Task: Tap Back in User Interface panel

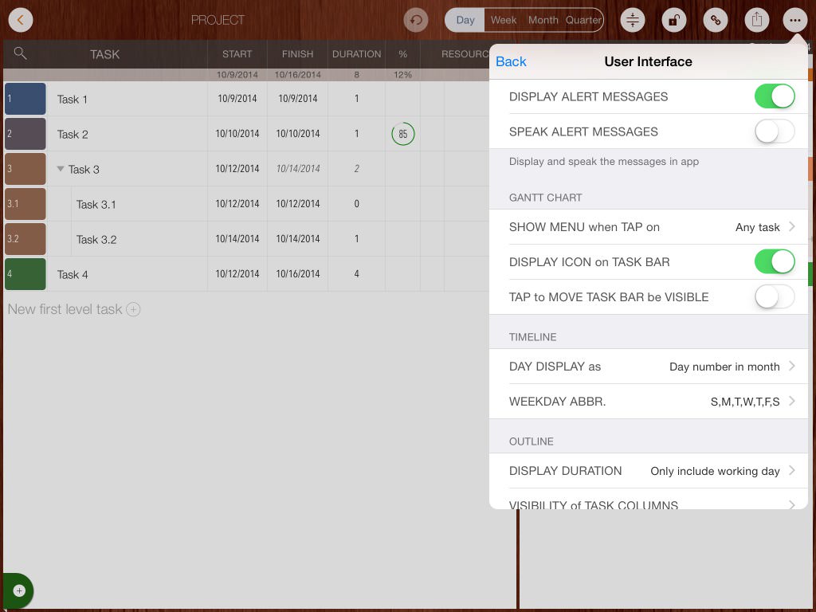Action: (x=511, y=61)
